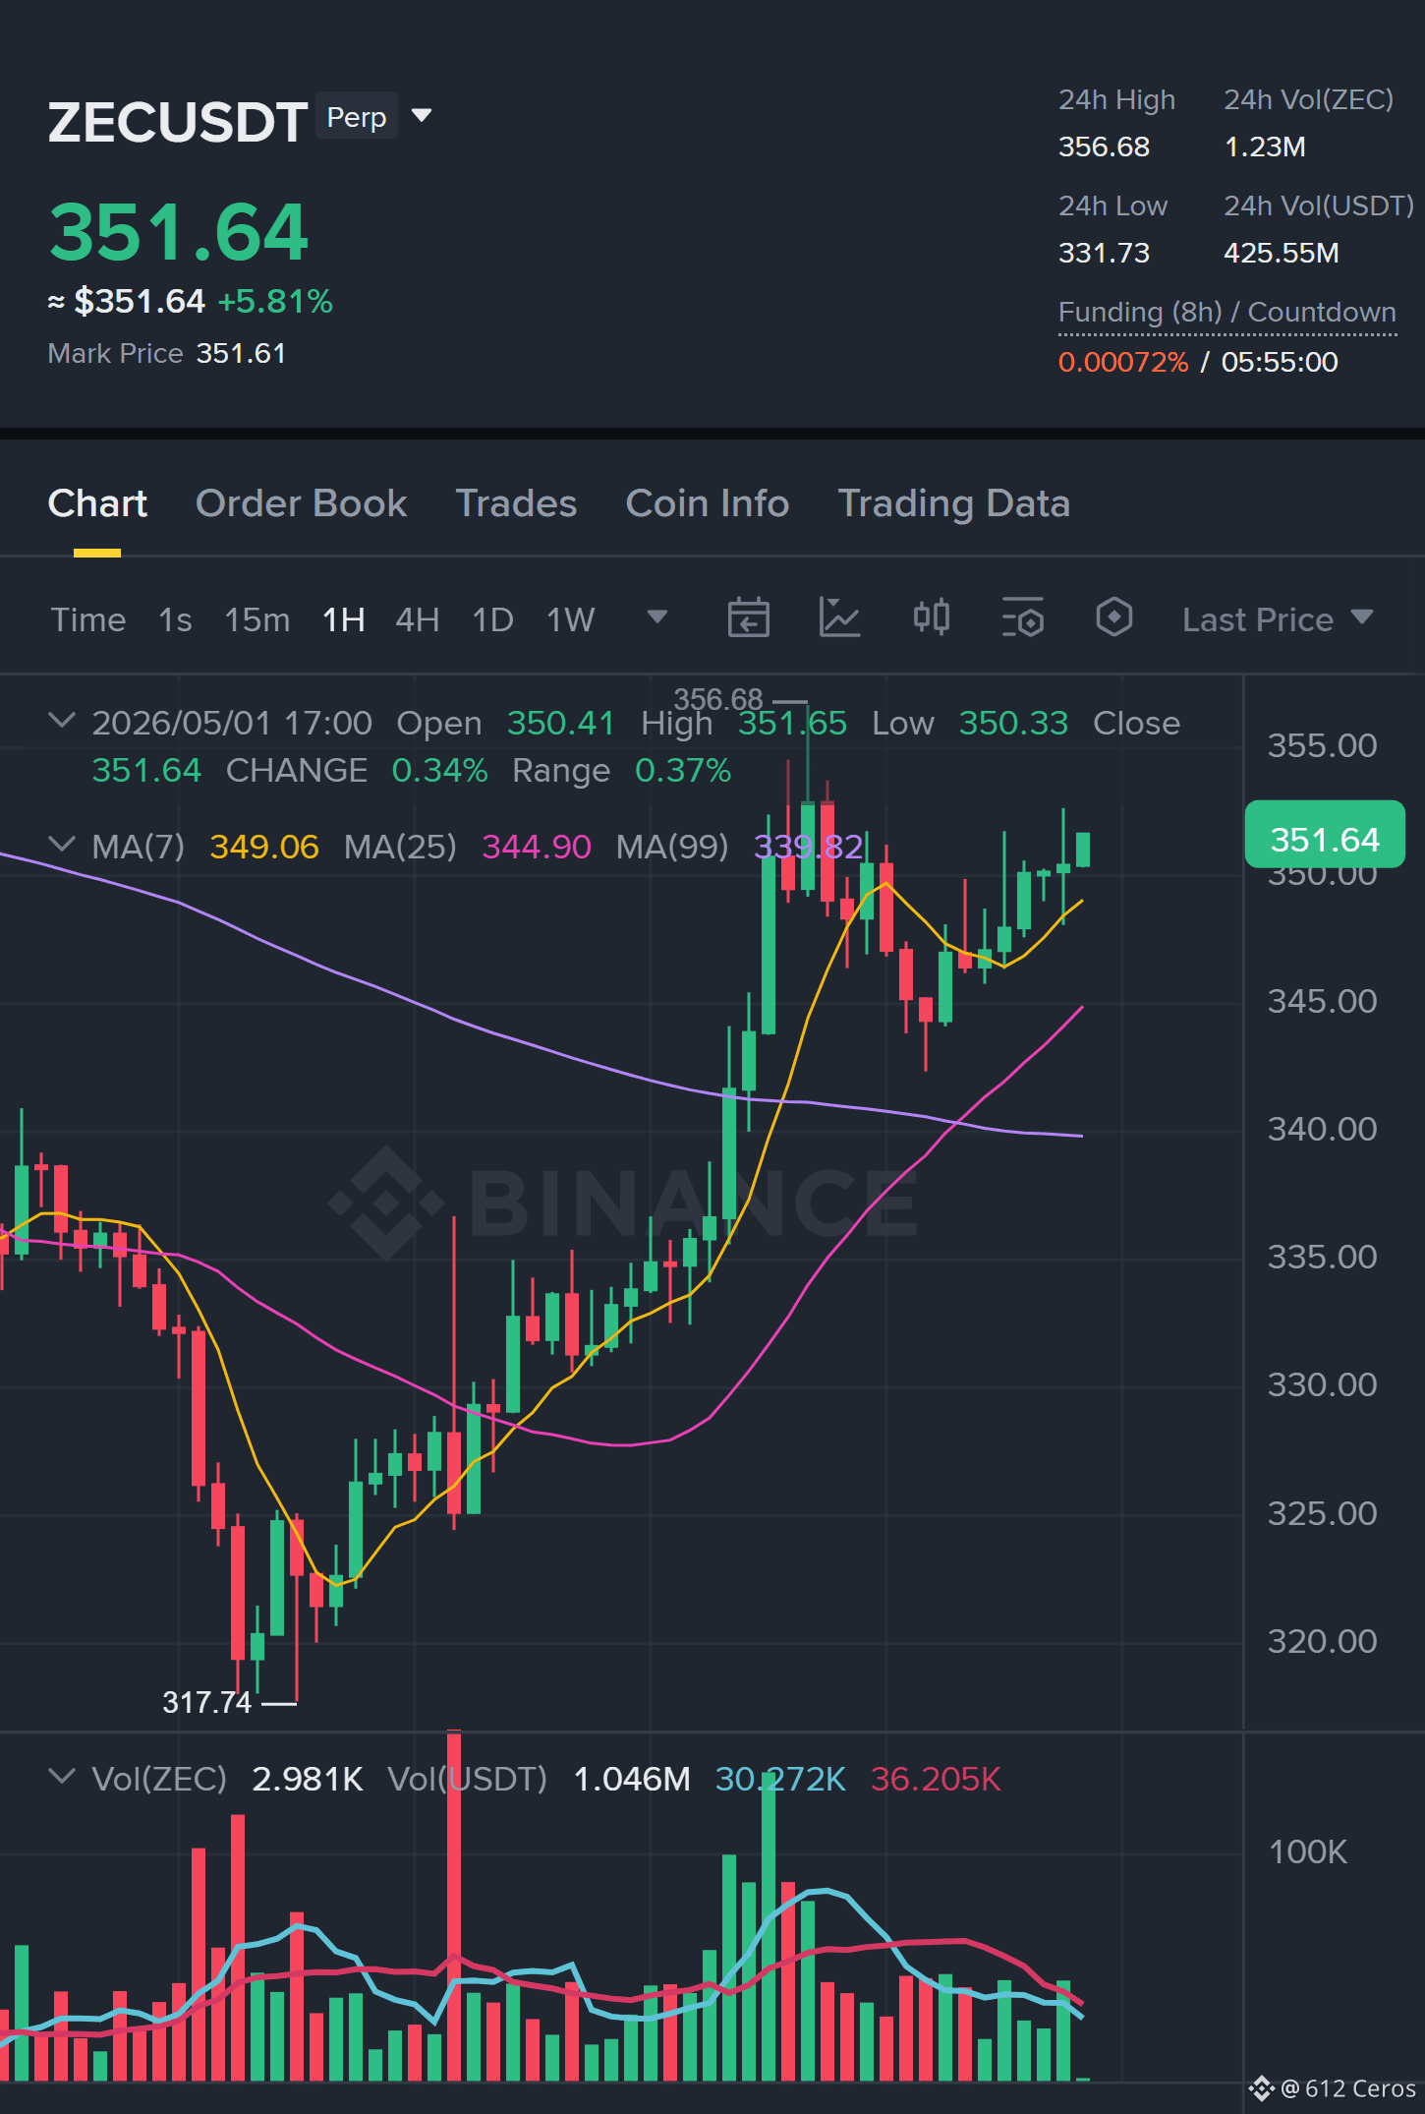This screenshot has height=2114, width=1425.
Task: Select the 15m time interval
Action: [x=257, y=620]
